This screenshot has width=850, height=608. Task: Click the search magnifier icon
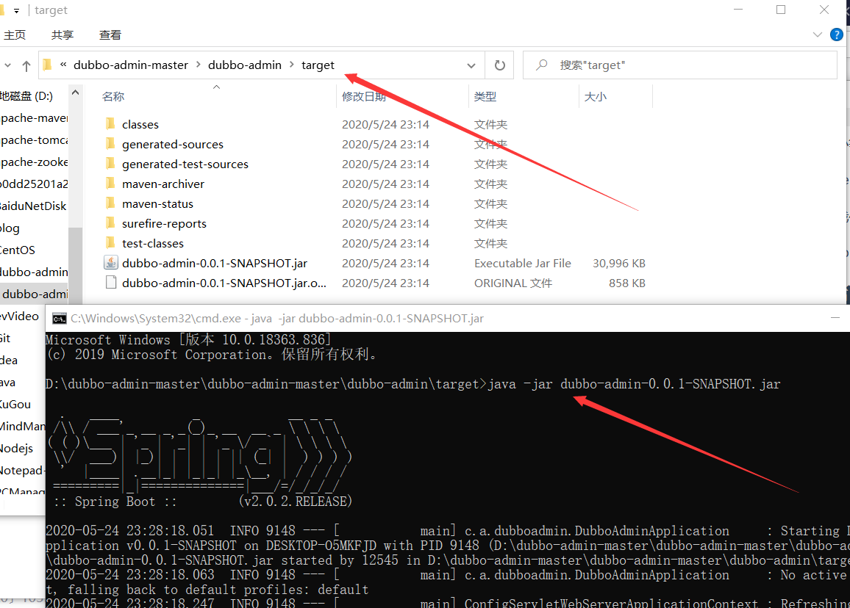541,65
